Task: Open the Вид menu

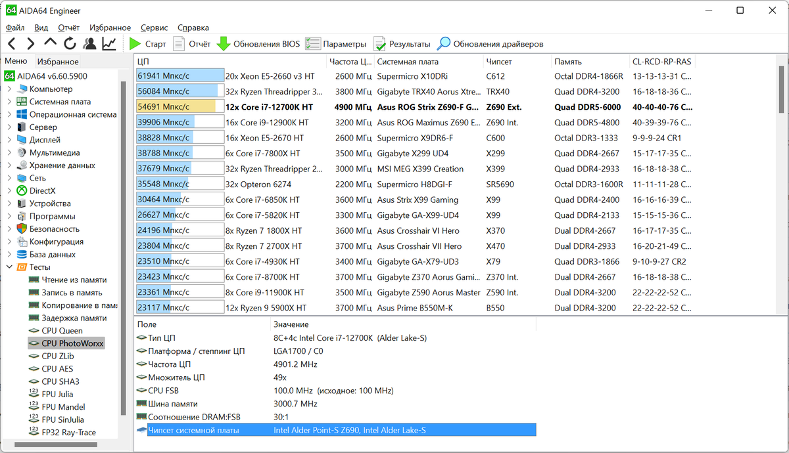Action: click(x=41, y=28)
